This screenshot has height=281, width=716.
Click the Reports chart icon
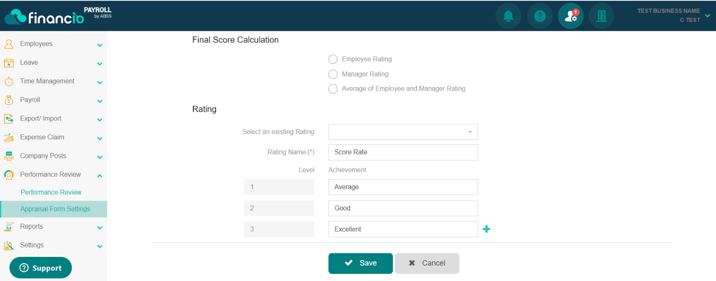pos(9,226)
